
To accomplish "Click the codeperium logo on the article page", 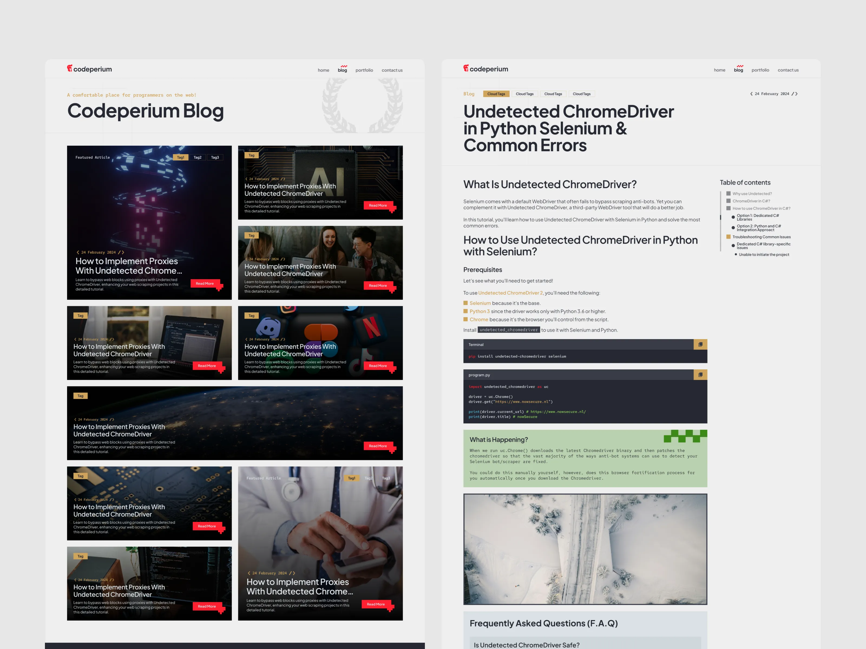I will pos(486,69).
